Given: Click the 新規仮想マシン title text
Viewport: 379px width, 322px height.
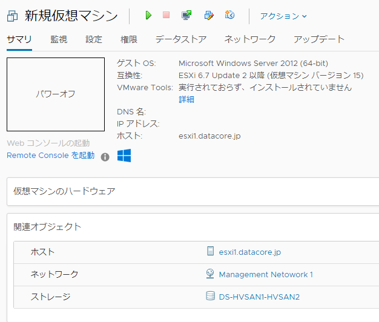Looking at the screenshot, I should click(71, 16).
